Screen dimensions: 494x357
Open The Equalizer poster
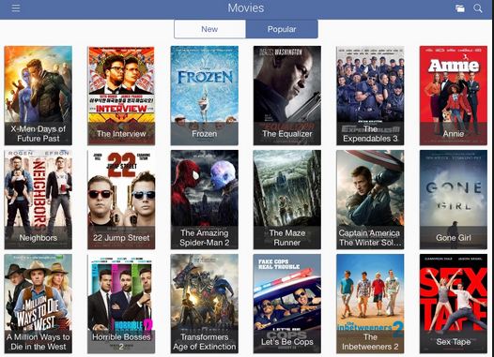click(x=287, y=96)
